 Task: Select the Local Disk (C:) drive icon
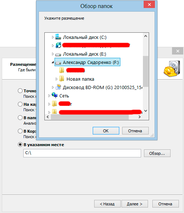click(x=58, y=37)
